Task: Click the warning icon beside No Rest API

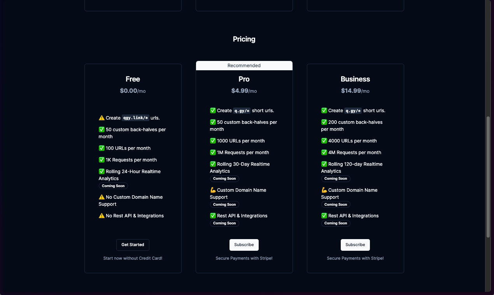Action: click(x=102, y=216)
